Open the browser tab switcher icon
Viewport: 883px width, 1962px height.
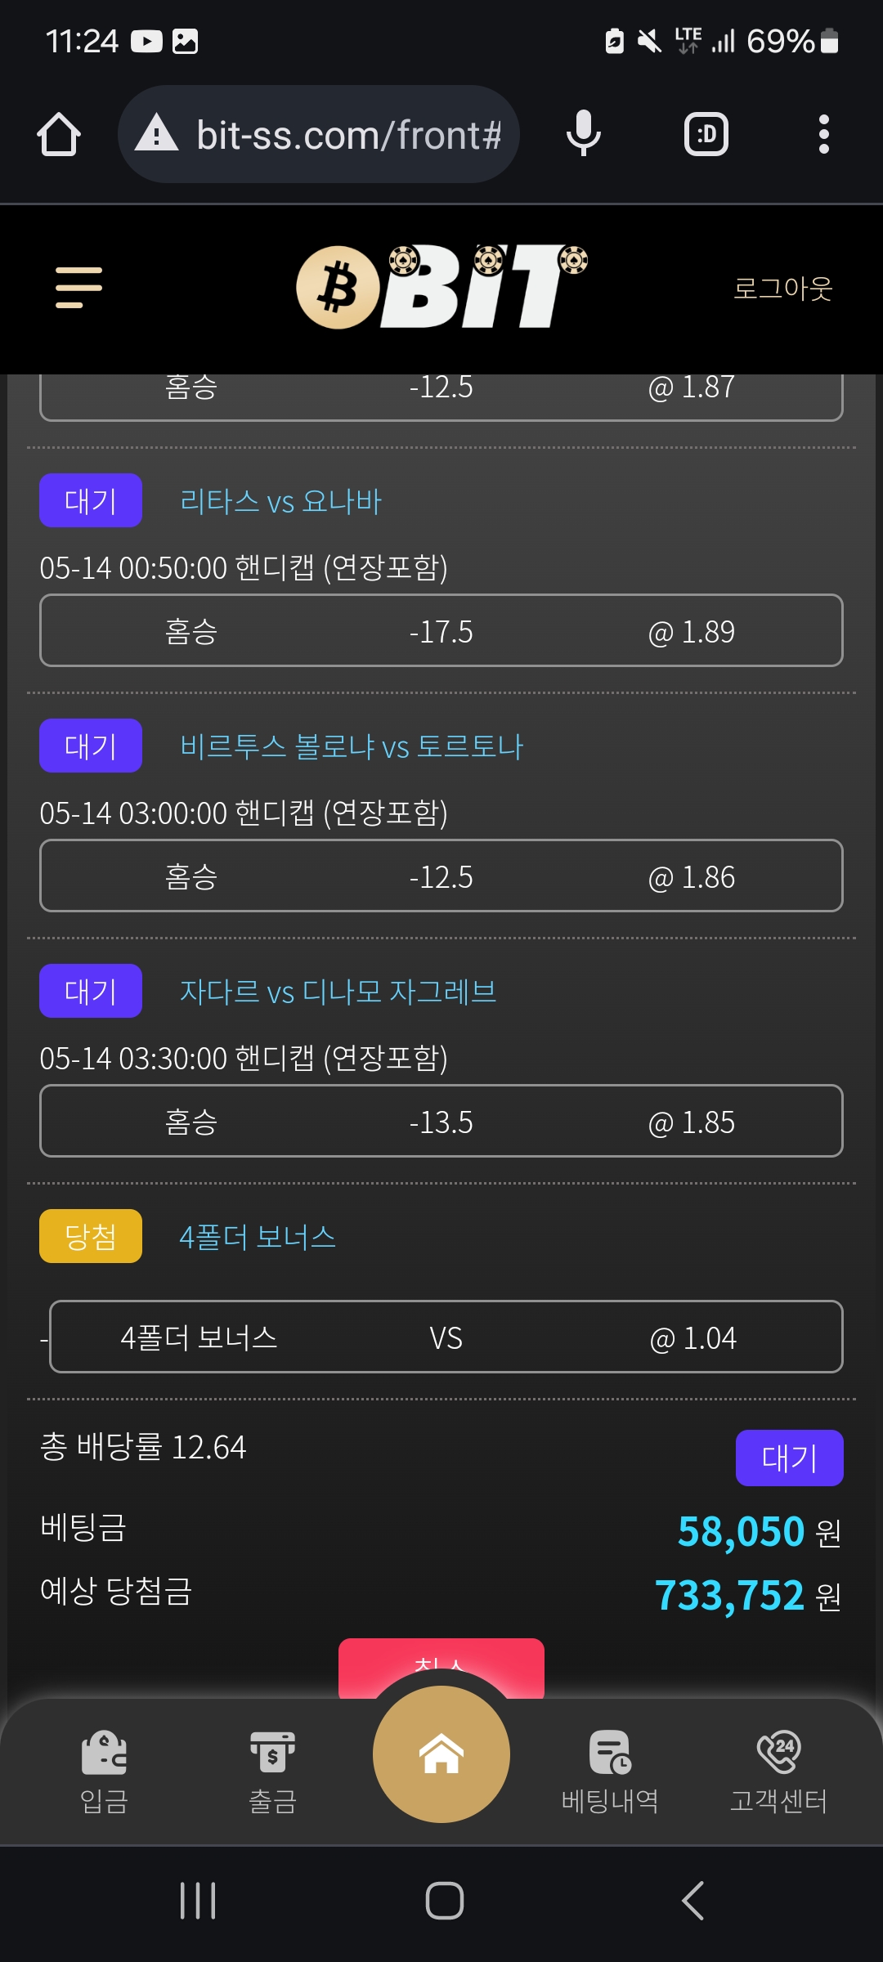tap(706, 135)
